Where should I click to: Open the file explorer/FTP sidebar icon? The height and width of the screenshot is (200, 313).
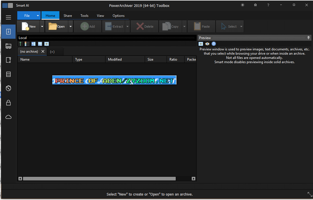pyautogui.click(x=8, y=46)
